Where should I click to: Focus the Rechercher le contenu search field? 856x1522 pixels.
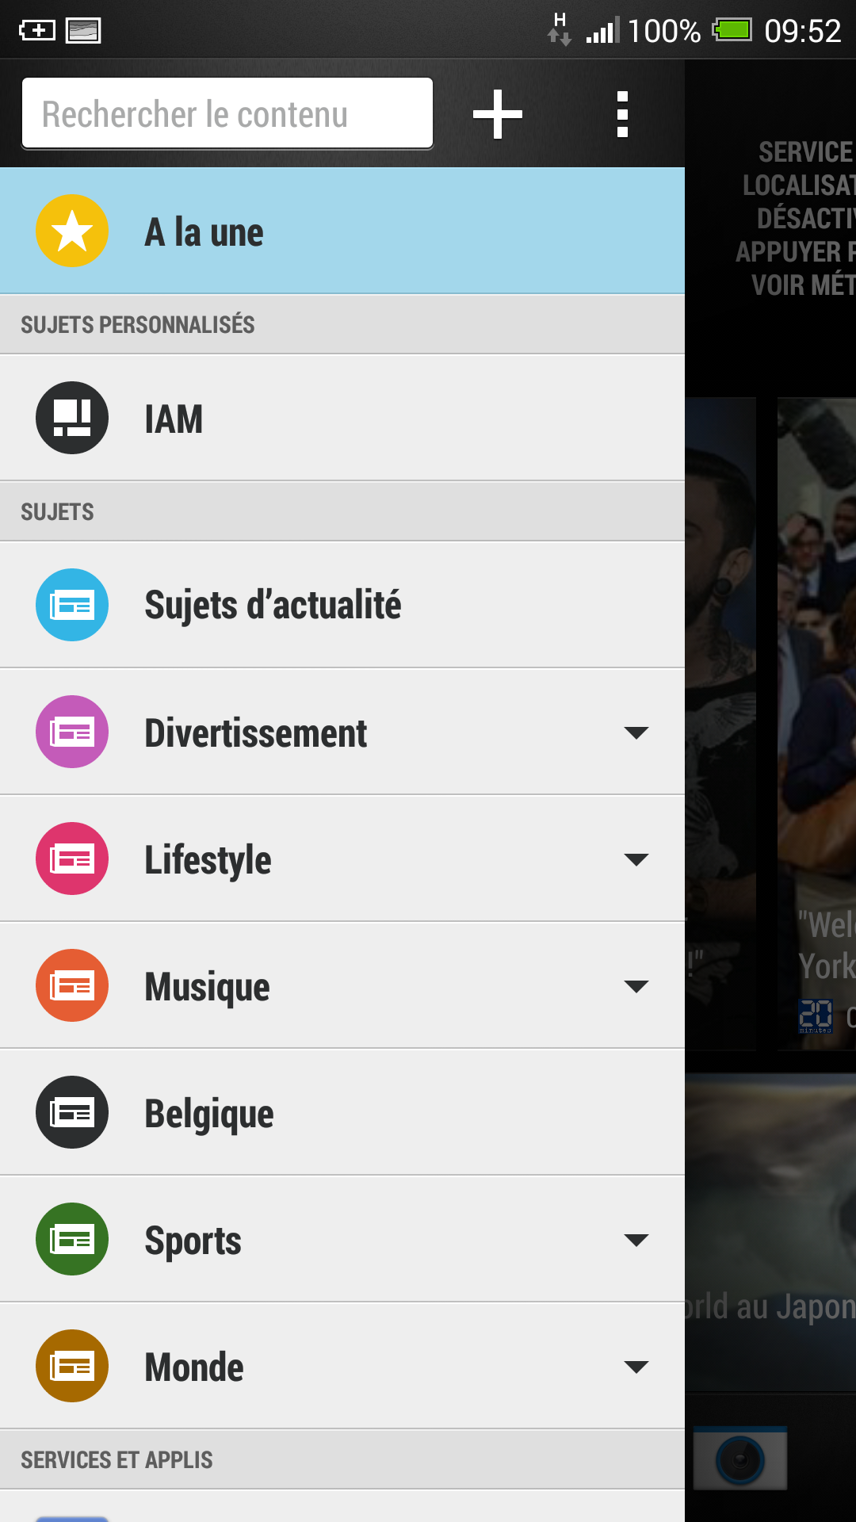pos(227,113)
